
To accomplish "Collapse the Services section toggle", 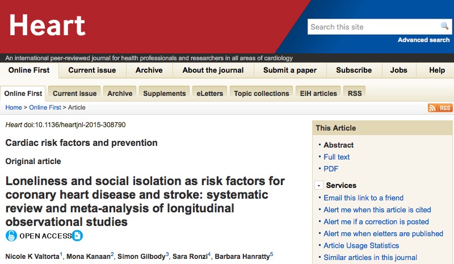I will point(319,185).
